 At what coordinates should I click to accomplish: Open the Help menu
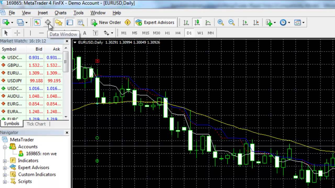(x=117, y=13)
